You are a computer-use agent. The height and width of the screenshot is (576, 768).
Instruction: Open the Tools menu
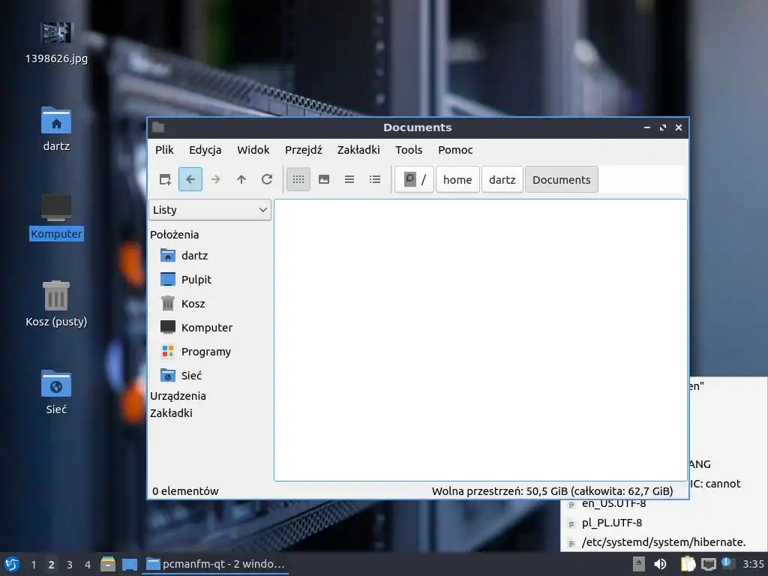[x=409, y=150]
